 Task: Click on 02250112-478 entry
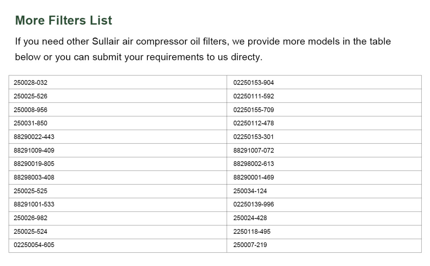[253, 123]
